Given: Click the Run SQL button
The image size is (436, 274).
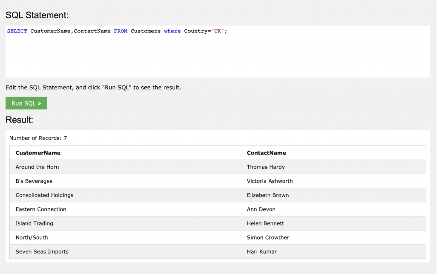Looking at the screenshot, I should point(26,103).
